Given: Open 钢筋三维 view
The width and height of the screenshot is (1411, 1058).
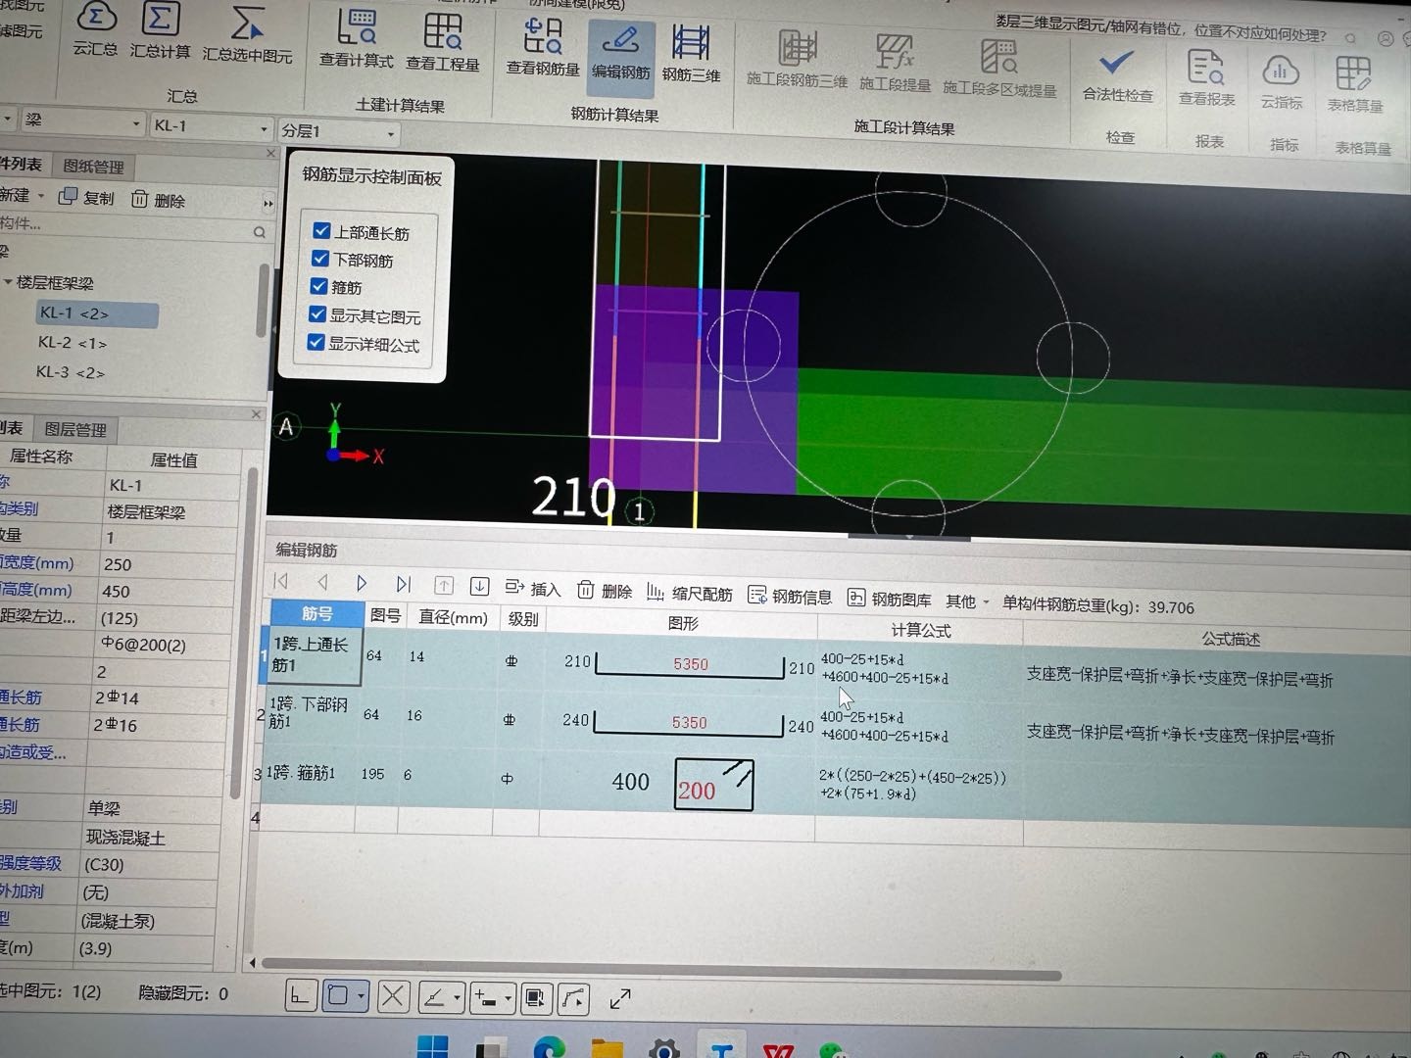Looking at the screenshot, I should (691, 54).
